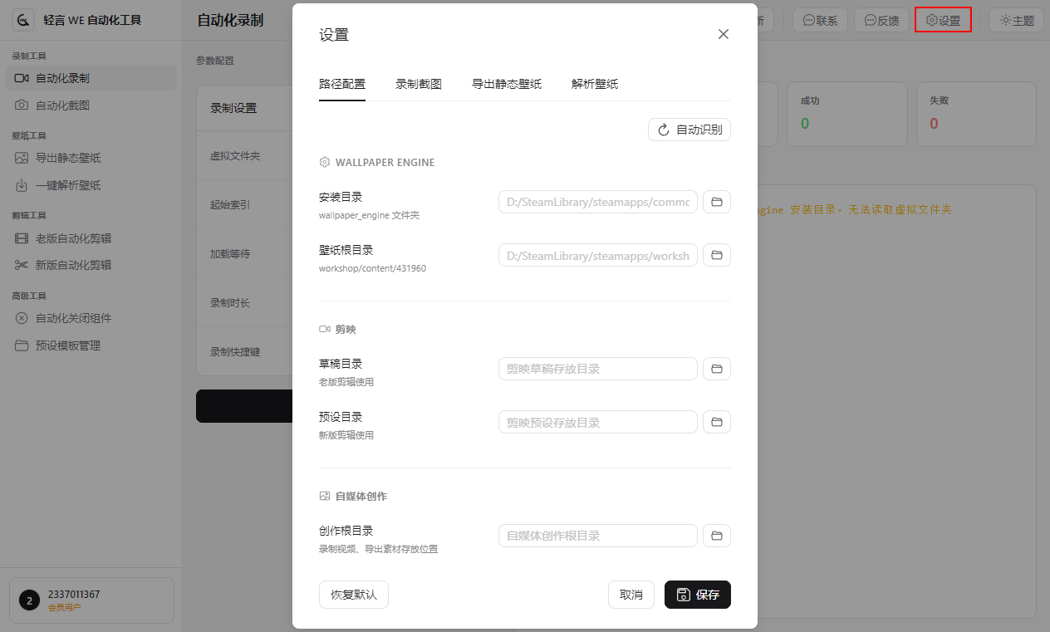Open folder picker for 草稿目录
This screenshot has height=632, width=1050.
coord(717,369)
